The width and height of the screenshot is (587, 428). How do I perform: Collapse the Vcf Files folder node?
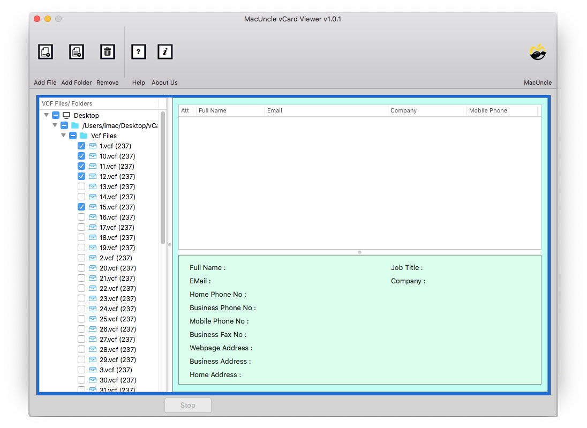[64, 136]
